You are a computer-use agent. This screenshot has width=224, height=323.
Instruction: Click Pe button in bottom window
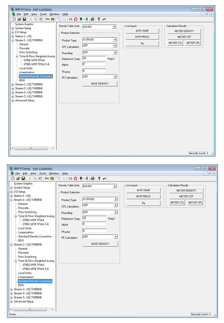point(143,203)
